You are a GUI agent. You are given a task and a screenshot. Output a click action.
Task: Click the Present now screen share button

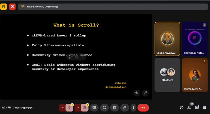94,108
